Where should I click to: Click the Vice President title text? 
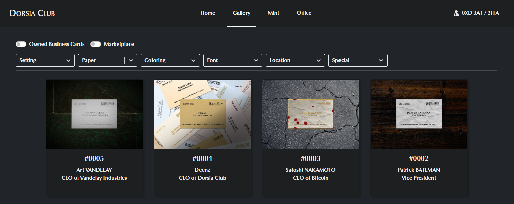click(x=419, y=178)
